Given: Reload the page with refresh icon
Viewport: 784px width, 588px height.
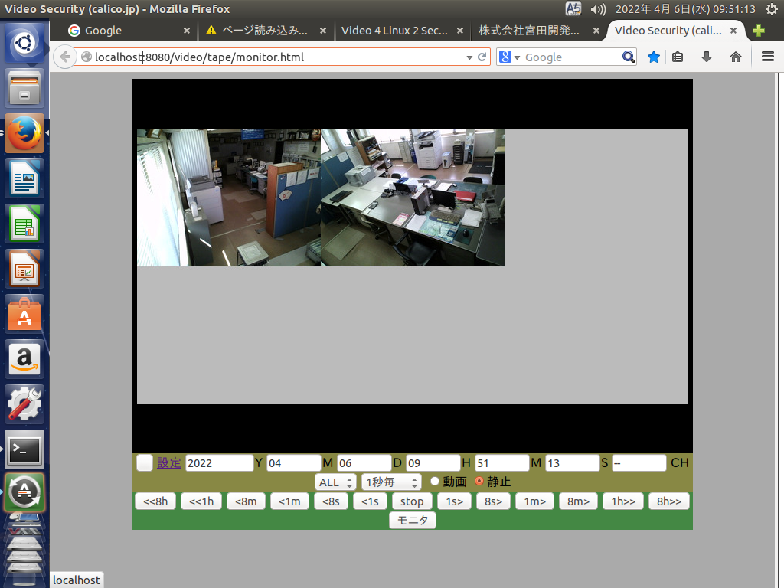Looking at the screenshot, I should tap(482, 57).
